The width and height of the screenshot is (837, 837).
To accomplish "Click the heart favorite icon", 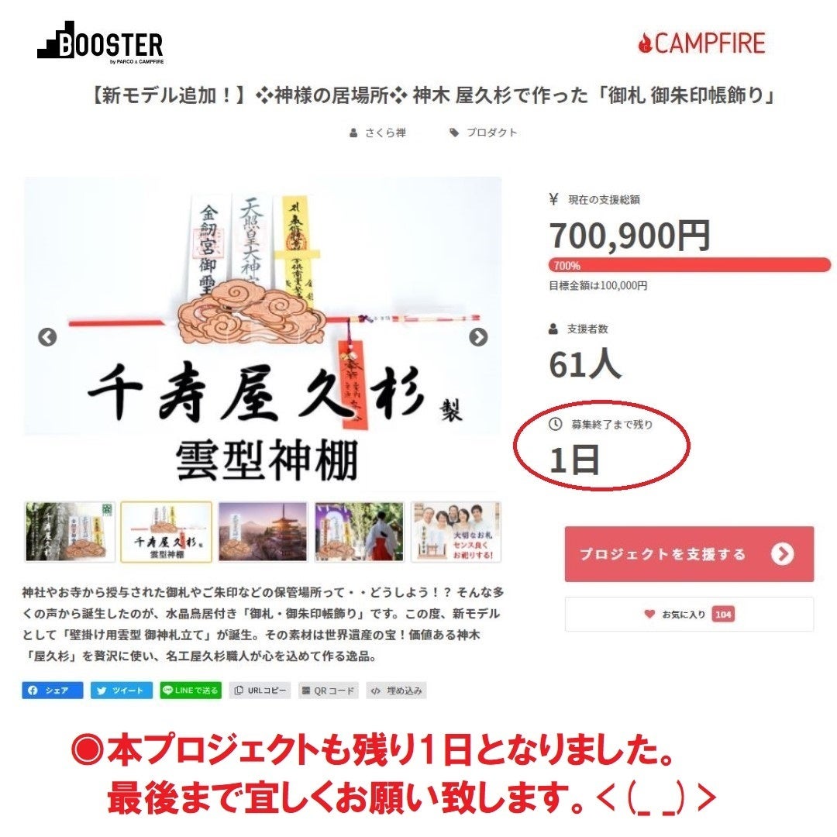I will (x=649, y=614).
